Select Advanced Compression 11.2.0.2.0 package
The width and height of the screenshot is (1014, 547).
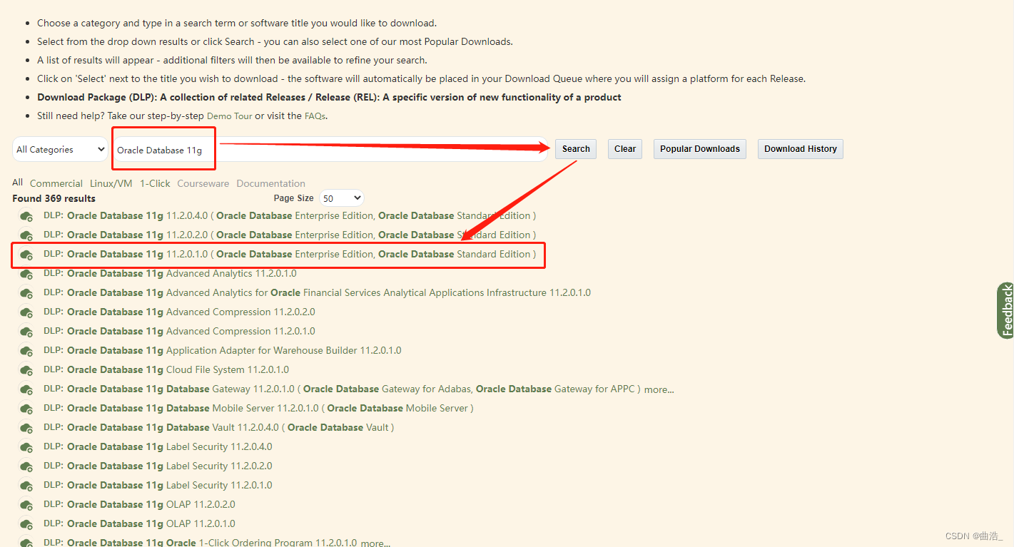tap(179, 312)
